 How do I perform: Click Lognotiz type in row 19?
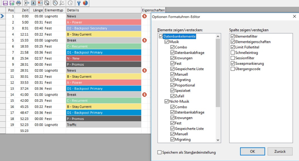pyautogui.click(x=51, y=125)
